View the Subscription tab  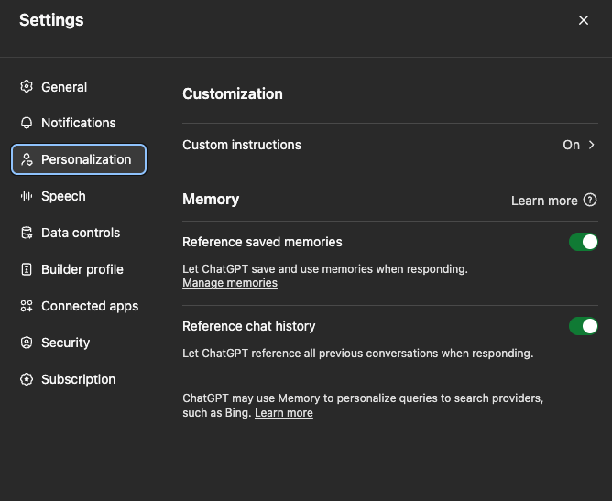pos(79,379)
